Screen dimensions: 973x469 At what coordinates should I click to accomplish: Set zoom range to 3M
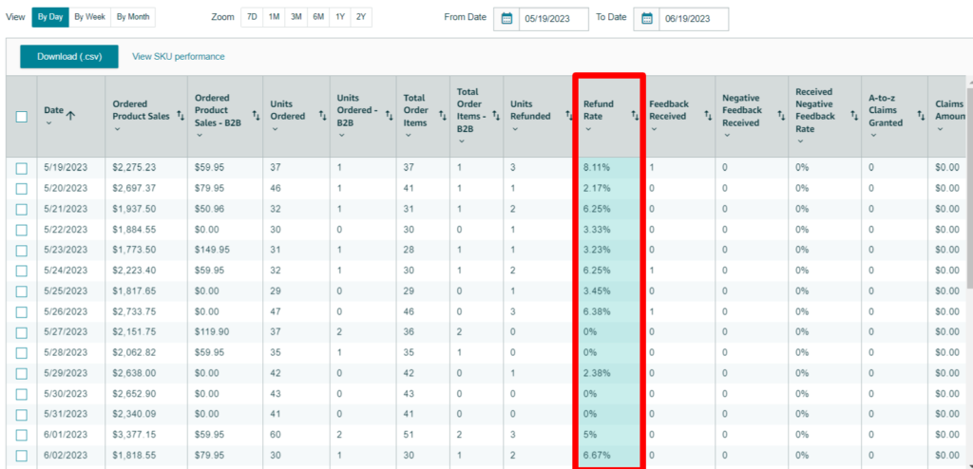[x=296, y=17]
